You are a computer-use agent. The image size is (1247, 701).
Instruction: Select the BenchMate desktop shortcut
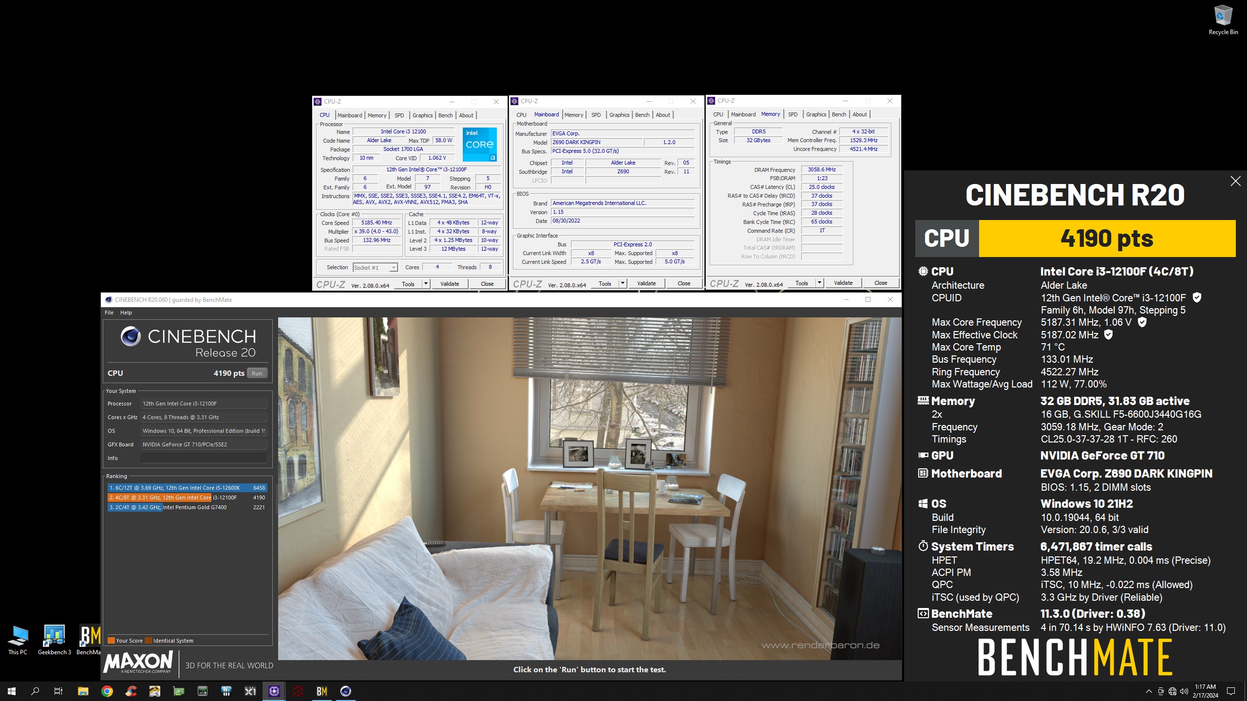[89, 640]
